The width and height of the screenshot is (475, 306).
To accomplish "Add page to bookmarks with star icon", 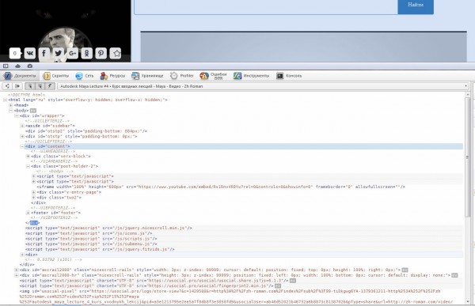I will 116,53.
